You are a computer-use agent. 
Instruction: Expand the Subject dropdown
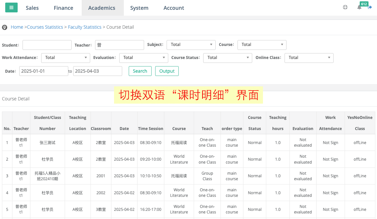click(x=191, y=45)
